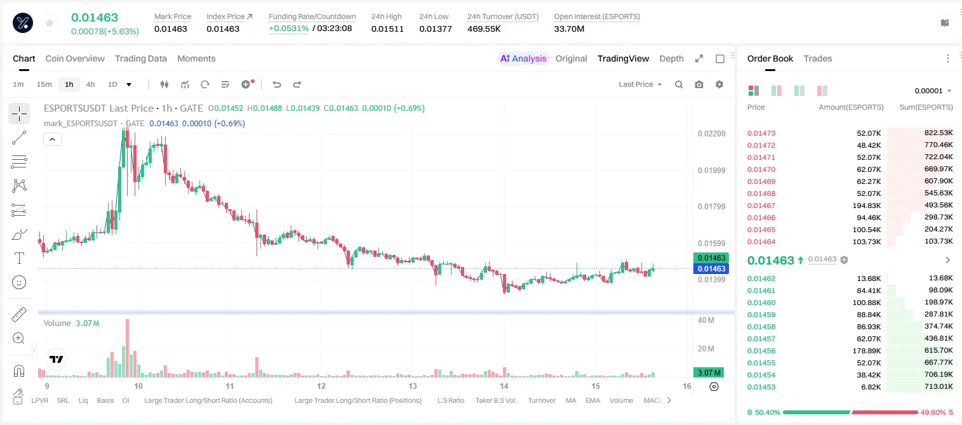Open AI Analysis

[x=523, y=58]
